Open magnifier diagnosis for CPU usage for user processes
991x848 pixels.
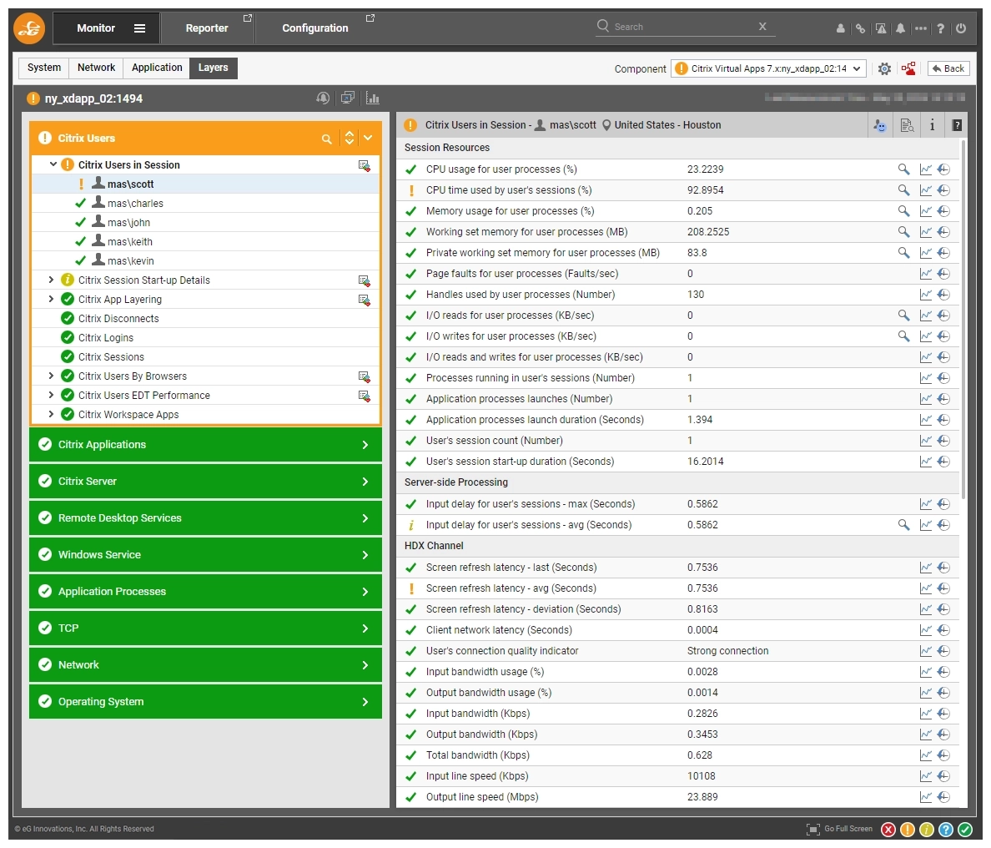903,169
